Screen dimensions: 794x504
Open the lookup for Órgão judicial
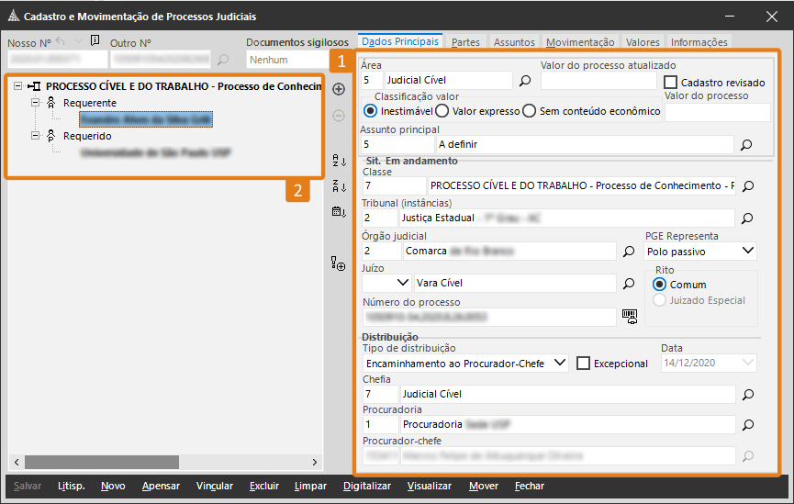click(629, 251)
